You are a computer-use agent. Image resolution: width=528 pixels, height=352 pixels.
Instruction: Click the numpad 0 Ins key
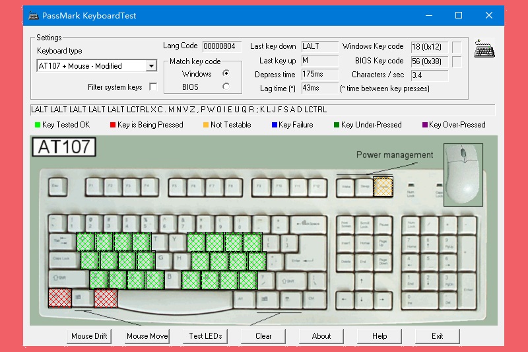coord(420,299)
